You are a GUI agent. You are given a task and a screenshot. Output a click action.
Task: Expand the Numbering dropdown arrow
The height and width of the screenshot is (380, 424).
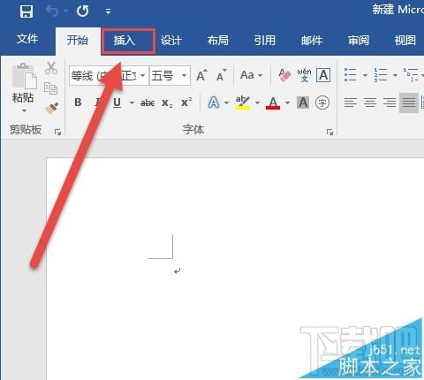(x=395, y=75)
